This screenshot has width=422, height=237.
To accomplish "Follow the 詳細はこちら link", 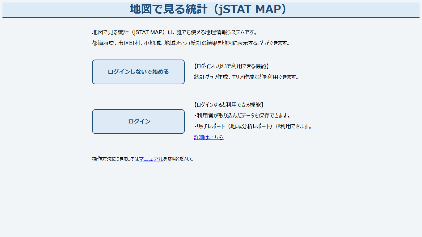I will 209,137.
